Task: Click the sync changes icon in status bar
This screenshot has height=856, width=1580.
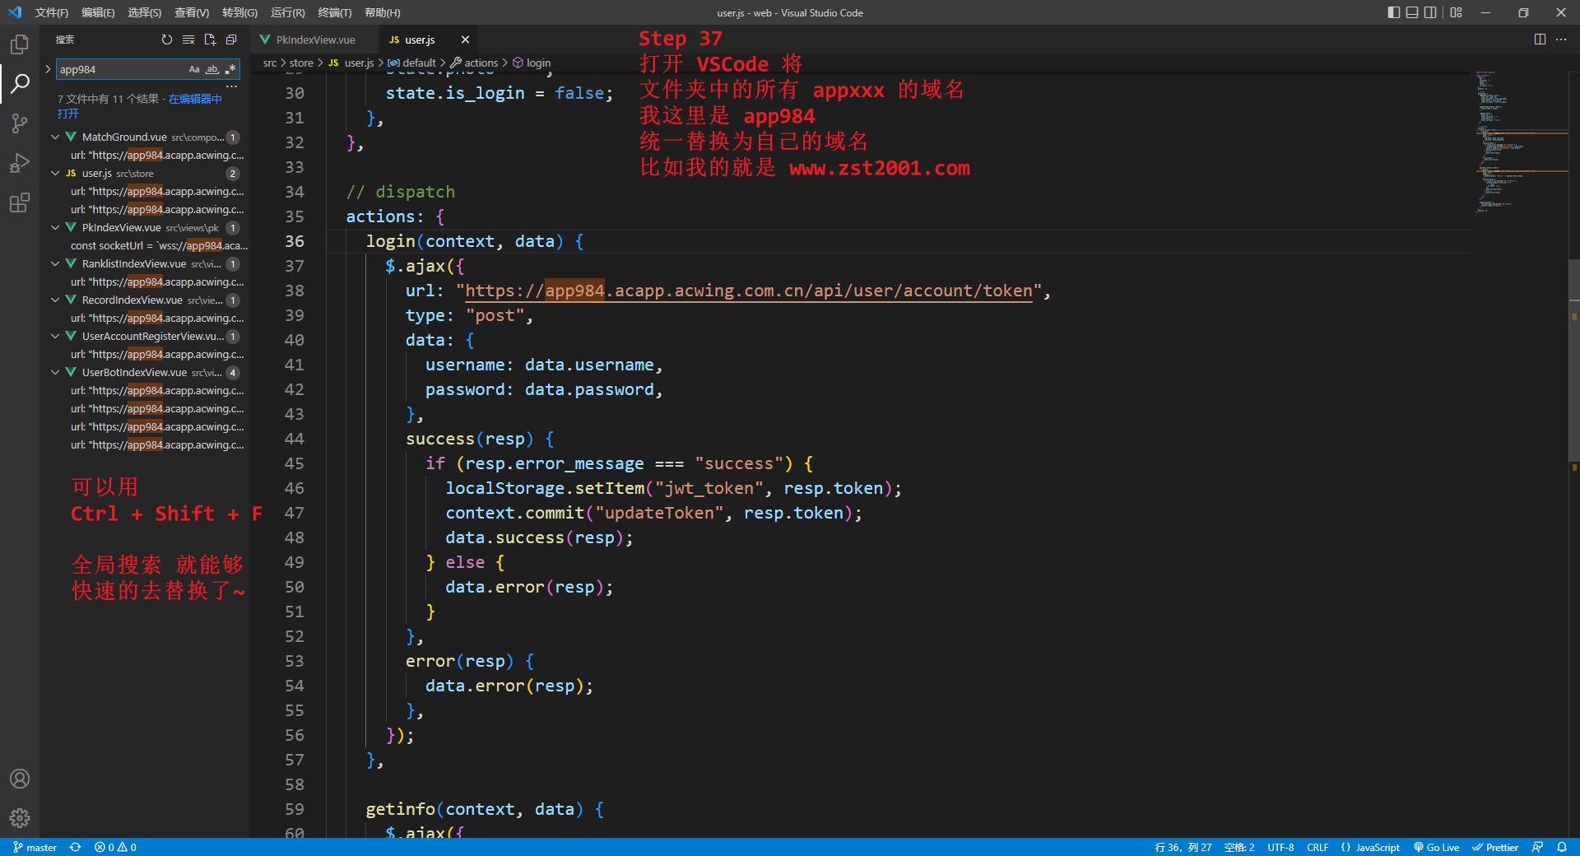Action: coord(76,847)
